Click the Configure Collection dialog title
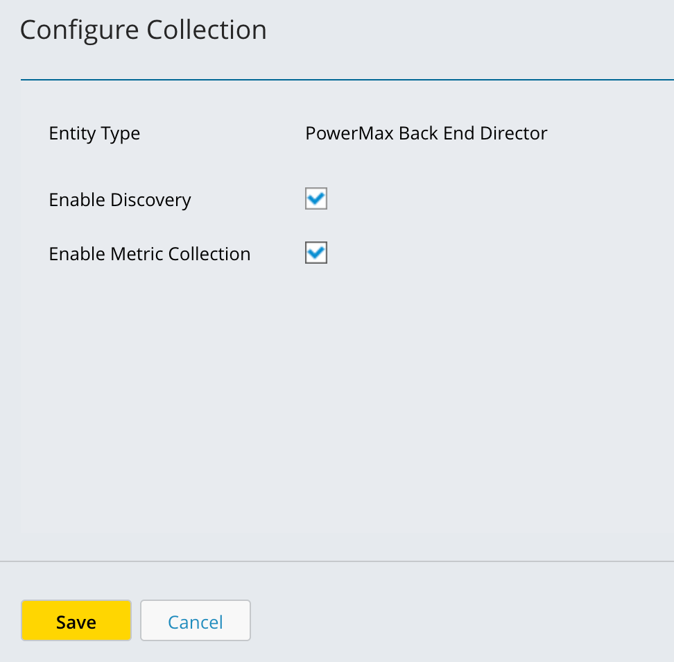Viewport: 674px width, 662px height. (x=144, y=29)
